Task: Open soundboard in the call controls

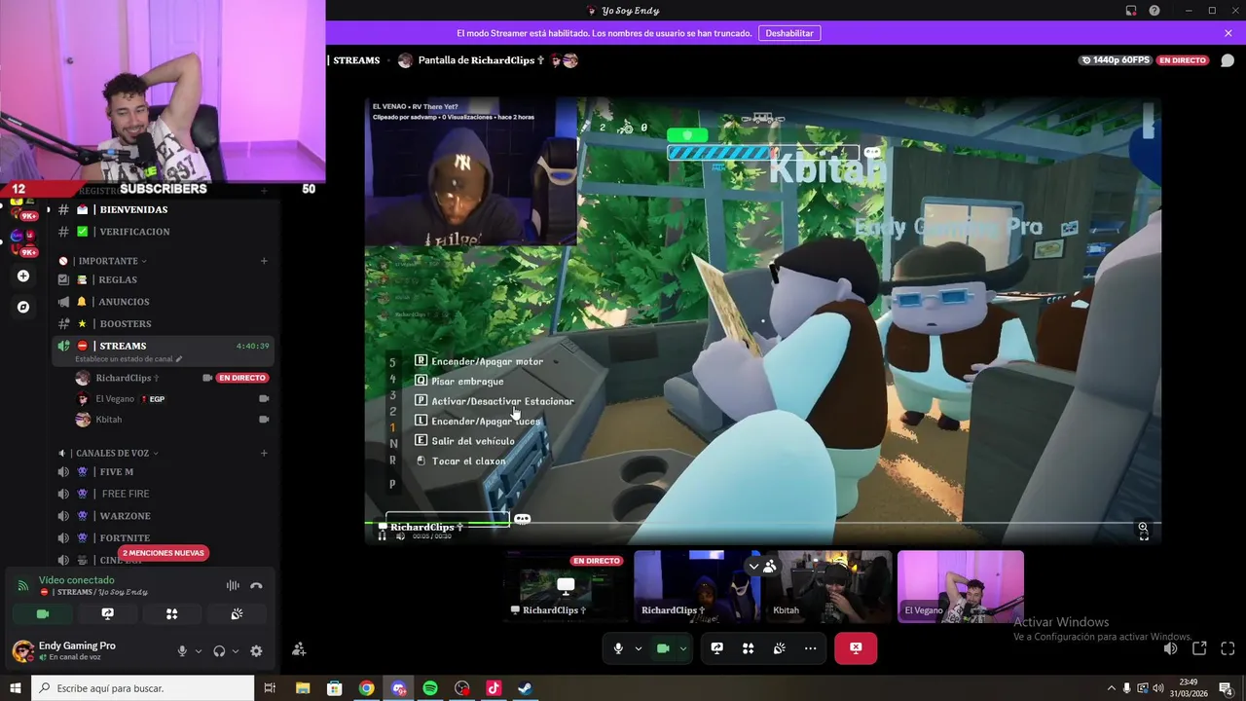Action: click(x=779, y=648)
